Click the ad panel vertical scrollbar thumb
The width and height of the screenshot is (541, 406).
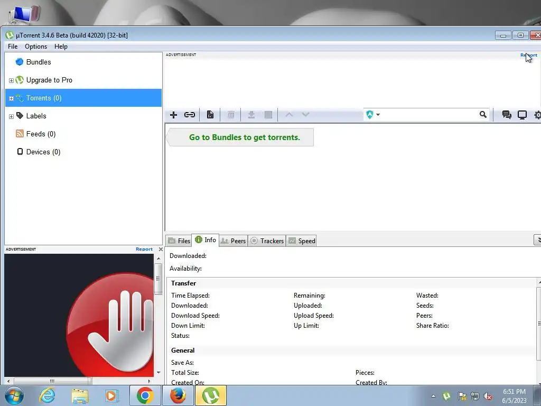click(x=158, y=279)
